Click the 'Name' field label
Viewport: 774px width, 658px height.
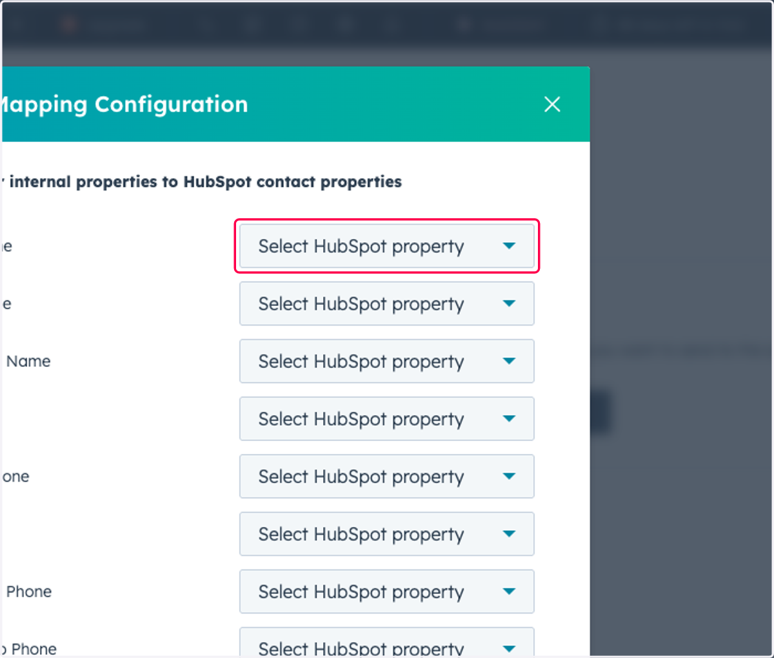tap(28, 361)
